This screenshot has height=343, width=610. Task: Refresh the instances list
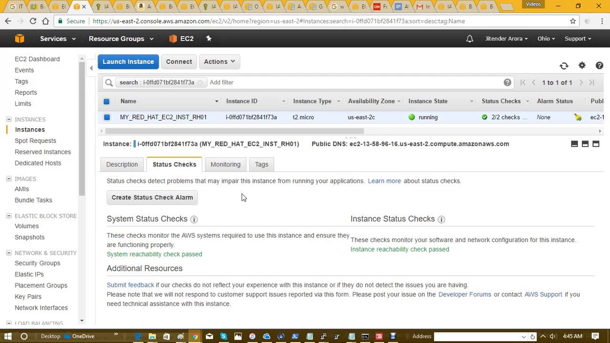tap(564, 66)
